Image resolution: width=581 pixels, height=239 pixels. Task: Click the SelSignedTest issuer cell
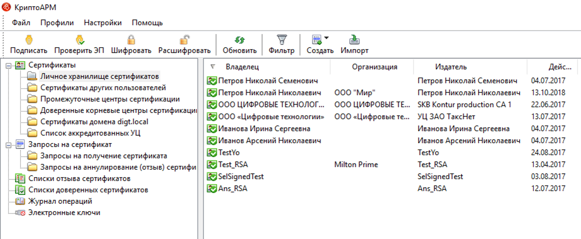pos(440,177)
